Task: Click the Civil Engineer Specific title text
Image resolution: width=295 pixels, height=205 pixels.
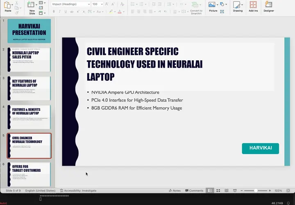Action: pyautogui.click(x=145, y=64)
